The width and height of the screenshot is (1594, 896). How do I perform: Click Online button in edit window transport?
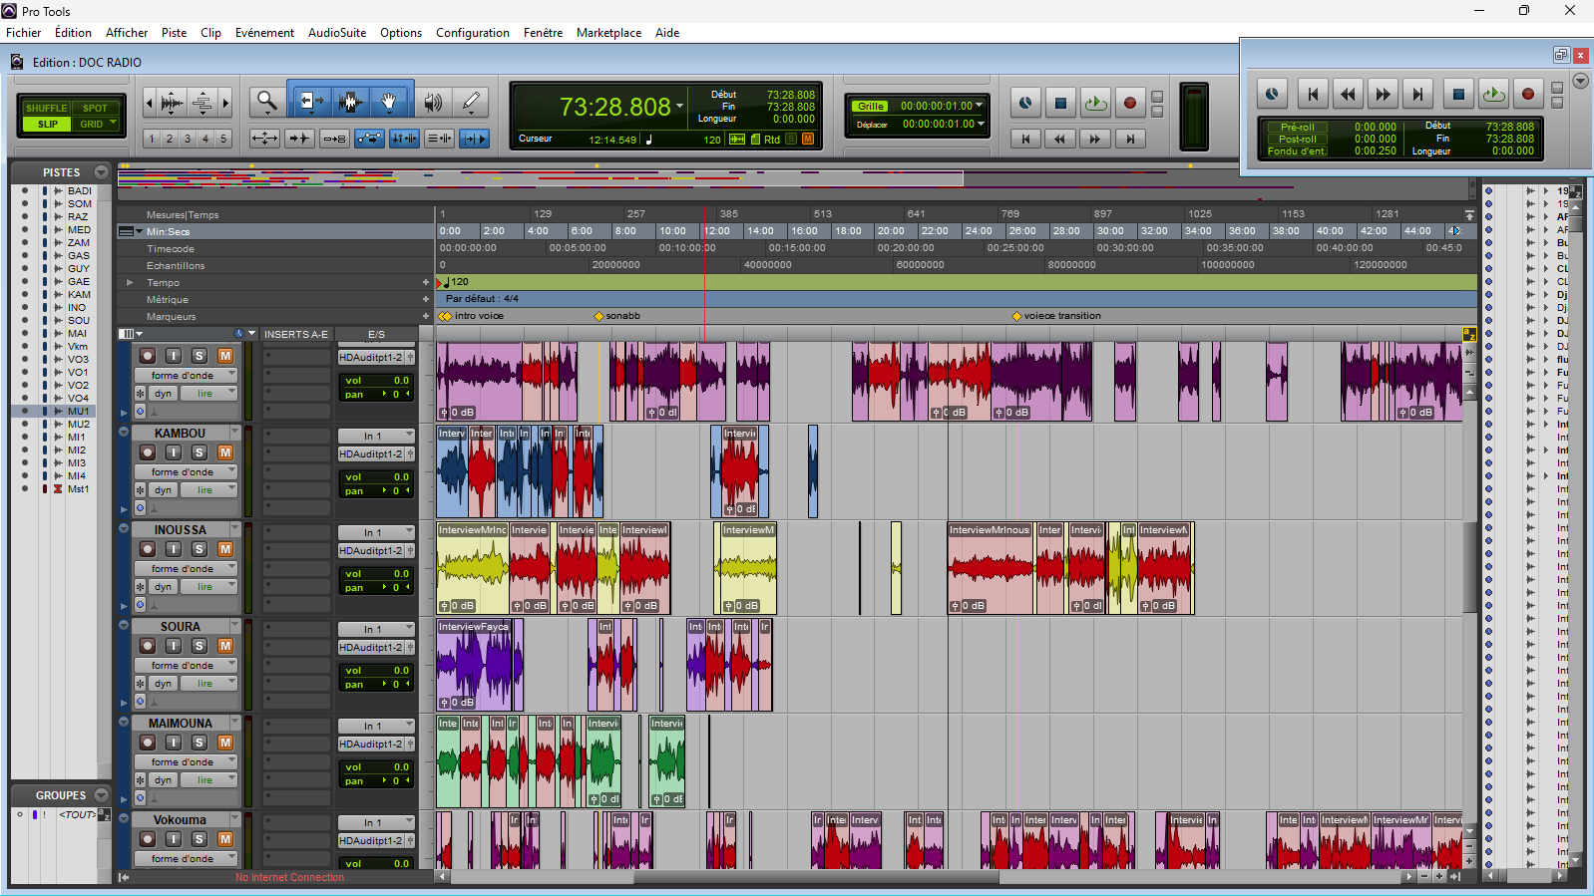pyautogui.click(x=1025, y=103)
